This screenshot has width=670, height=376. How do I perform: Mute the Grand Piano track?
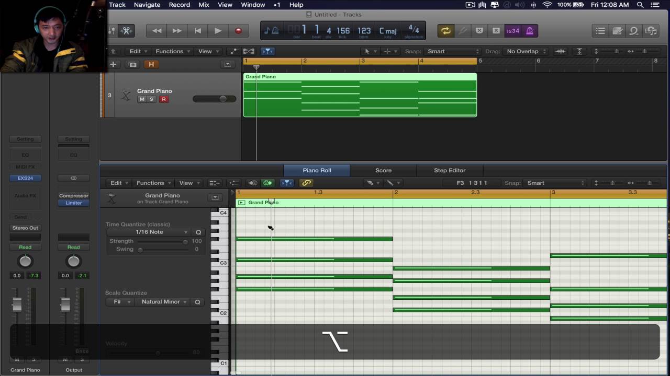(x=142, y=99)
